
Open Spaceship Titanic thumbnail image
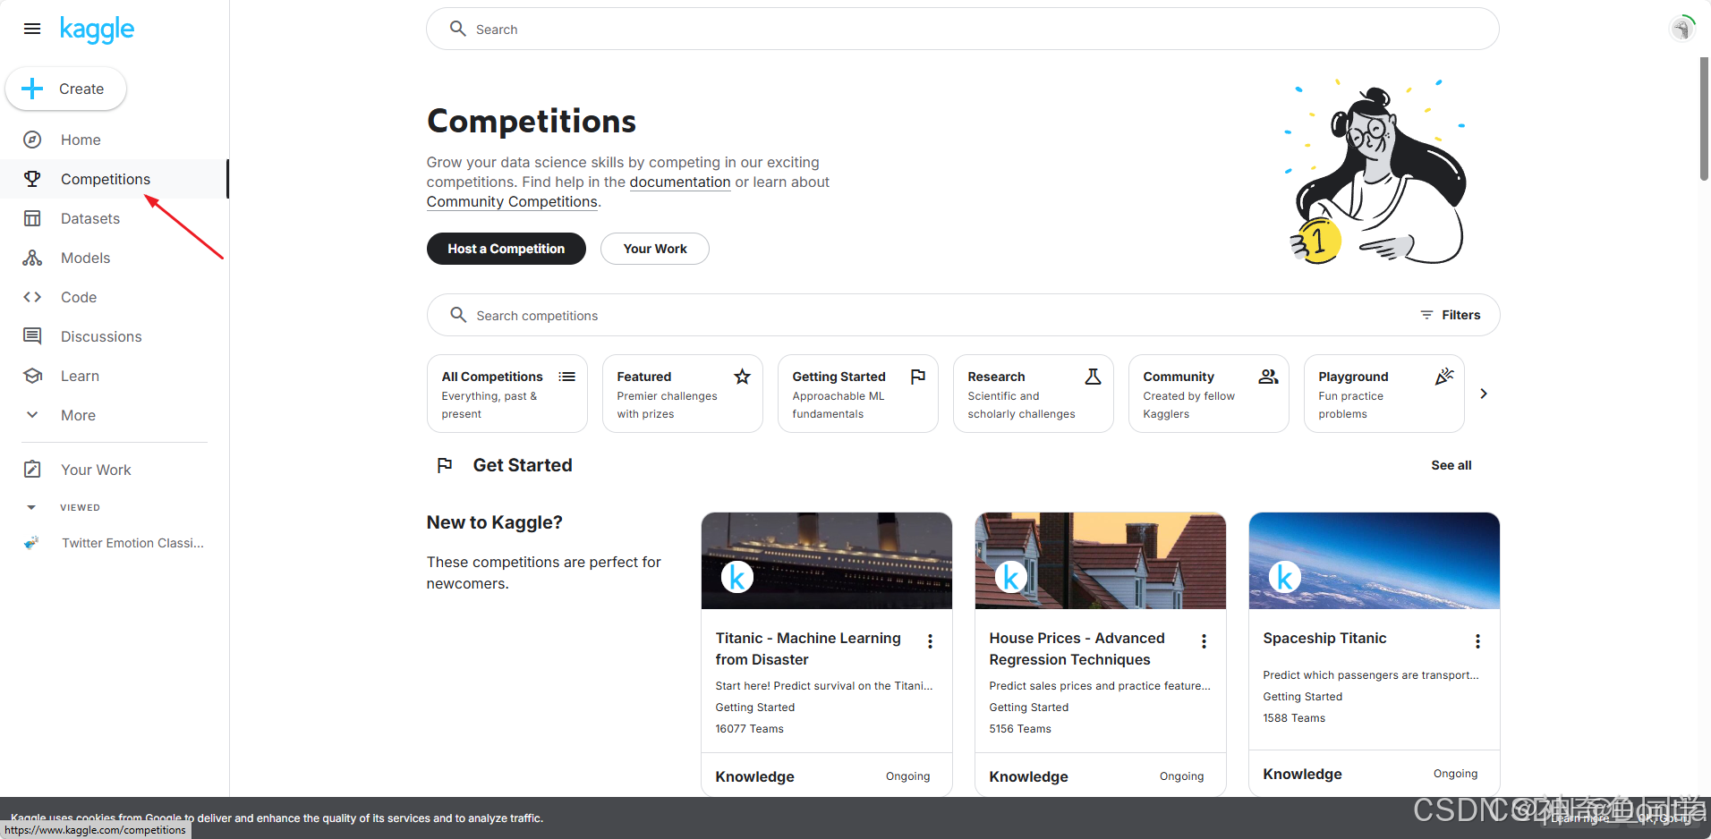pyautogui.click(x=1375, y=561)
